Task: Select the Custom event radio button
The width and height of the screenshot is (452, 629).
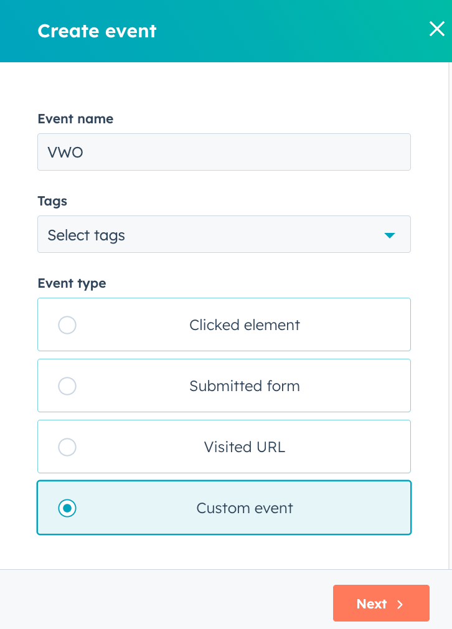Action: click(x=67, y=508)
